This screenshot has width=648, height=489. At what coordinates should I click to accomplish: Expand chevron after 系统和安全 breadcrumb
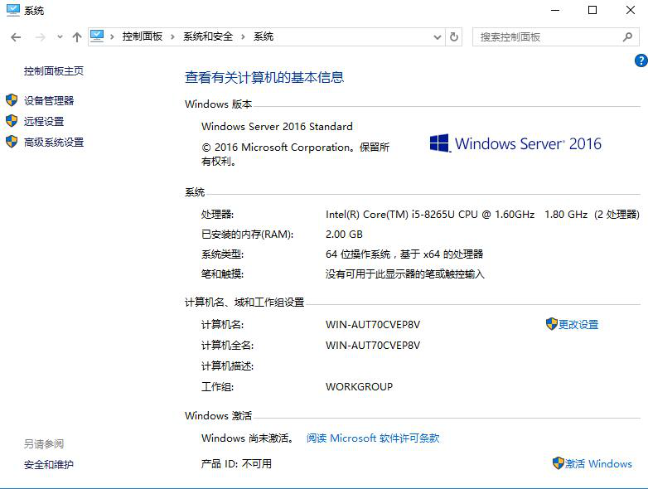click(243, 36)
